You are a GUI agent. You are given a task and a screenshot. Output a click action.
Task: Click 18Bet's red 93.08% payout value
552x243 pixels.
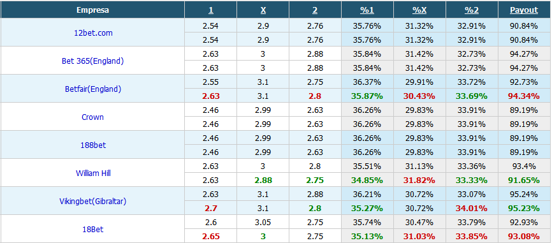tap(524, 237)
